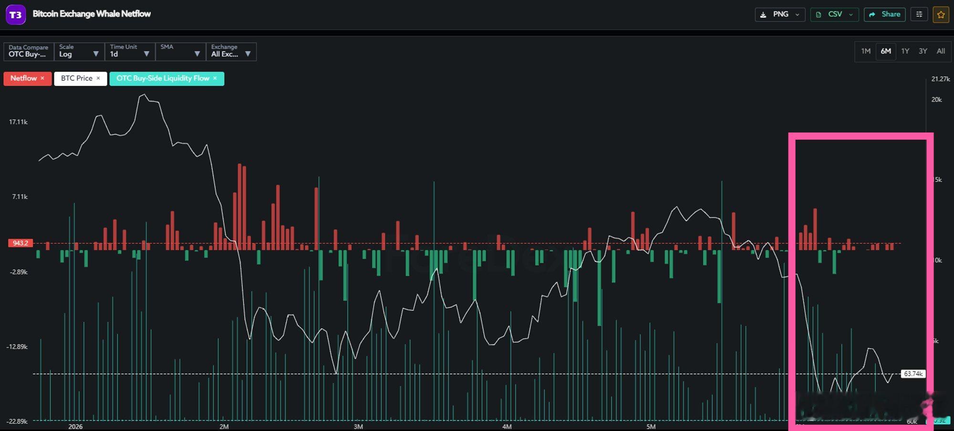Open the CSV export dropdown
954x431 pixels.
pyautogui.click(x=834, y=14)
